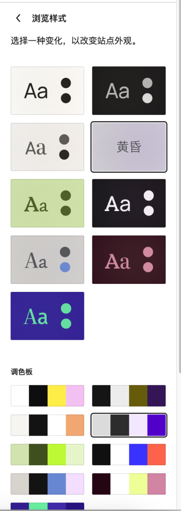This screenshot has height=511, width=181.
Task: Apply the light green style variation
Action: pos(47,204)
